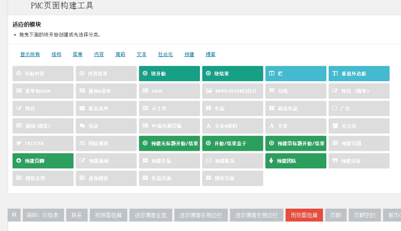Select the 迷你博客 module
401x231 pixels.
106,178
